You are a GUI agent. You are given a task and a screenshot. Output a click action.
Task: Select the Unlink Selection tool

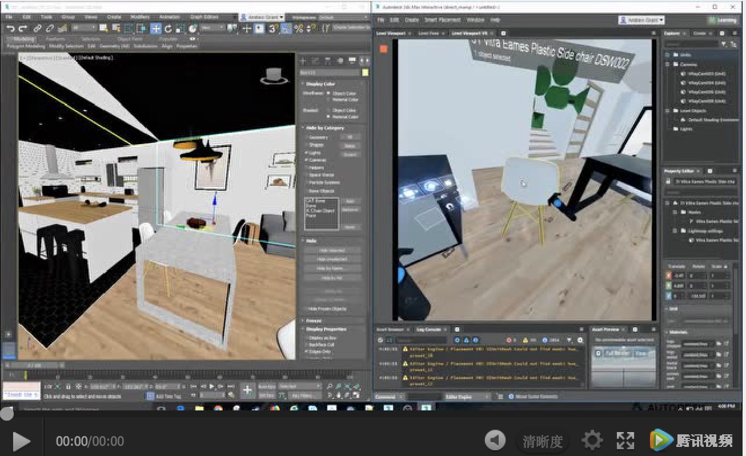pyautogui.click(x=50, y=28)
